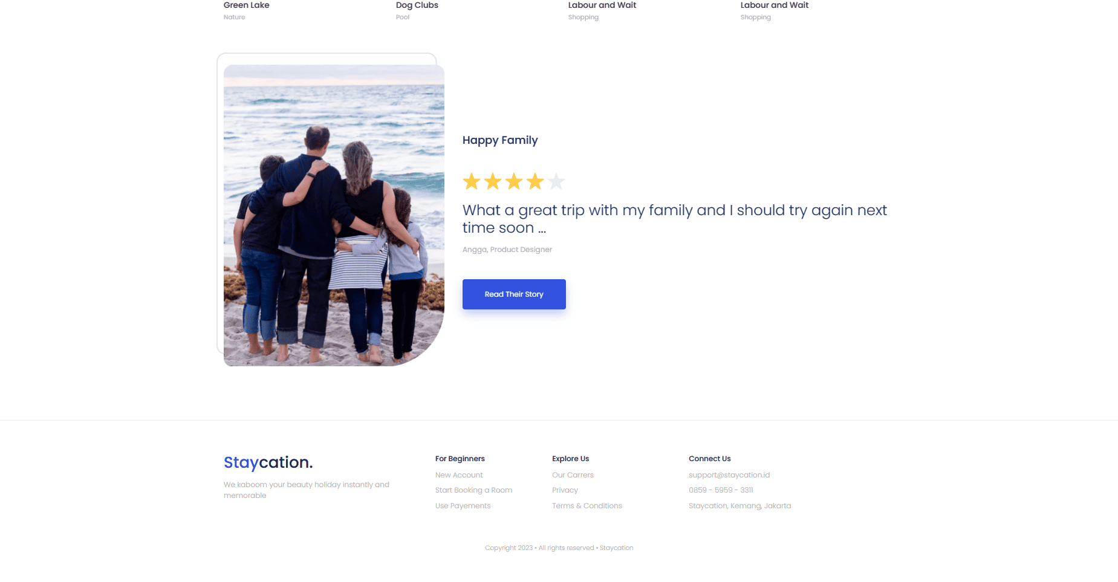
Task: Click the phone number 0859 - 5959 - 3311
Action: tap(721, 490)
